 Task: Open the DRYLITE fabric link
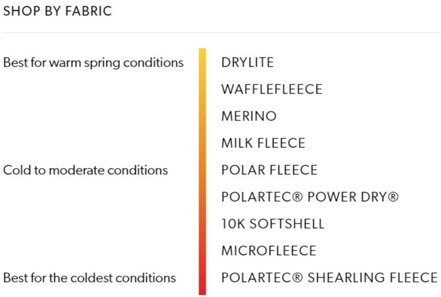point(248,63)
